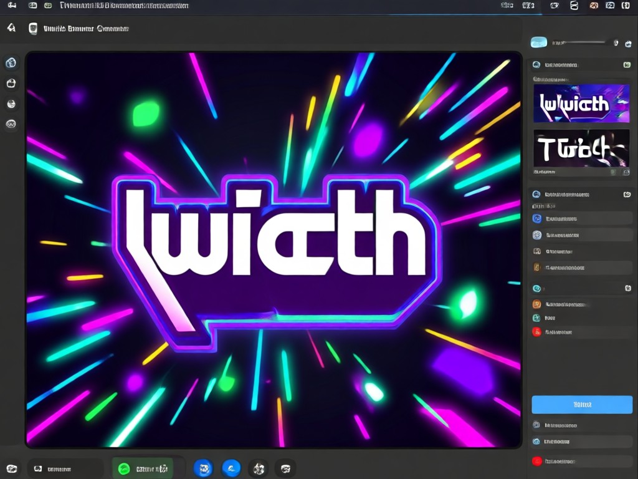638x479 pixels.
Task: Select the row with the orange-brown rectangular icon
Action: click(x=582, y=268)
